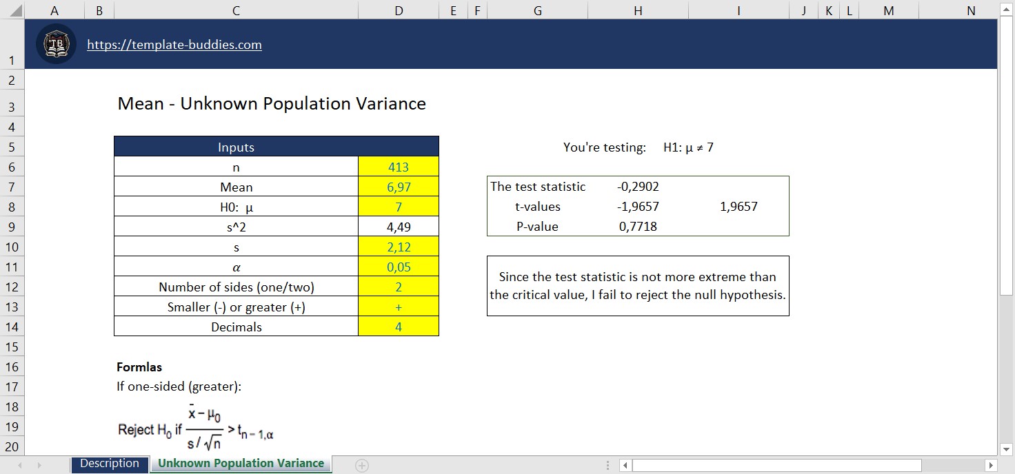Click the vertical scrollbar down arrow

click(1005, 448)
